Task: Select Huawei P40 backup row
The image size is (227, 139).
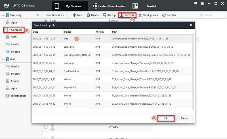Action: 112,87
